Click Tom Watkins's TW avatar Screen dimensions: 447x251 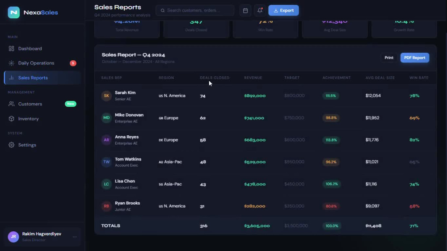tap(106, 162)
